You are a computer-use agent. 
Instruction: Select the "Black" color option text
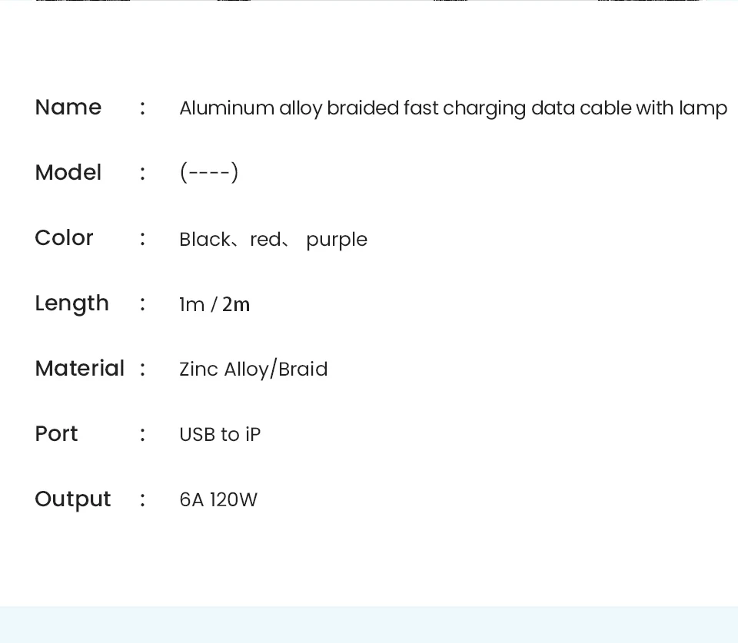point(204,240)
